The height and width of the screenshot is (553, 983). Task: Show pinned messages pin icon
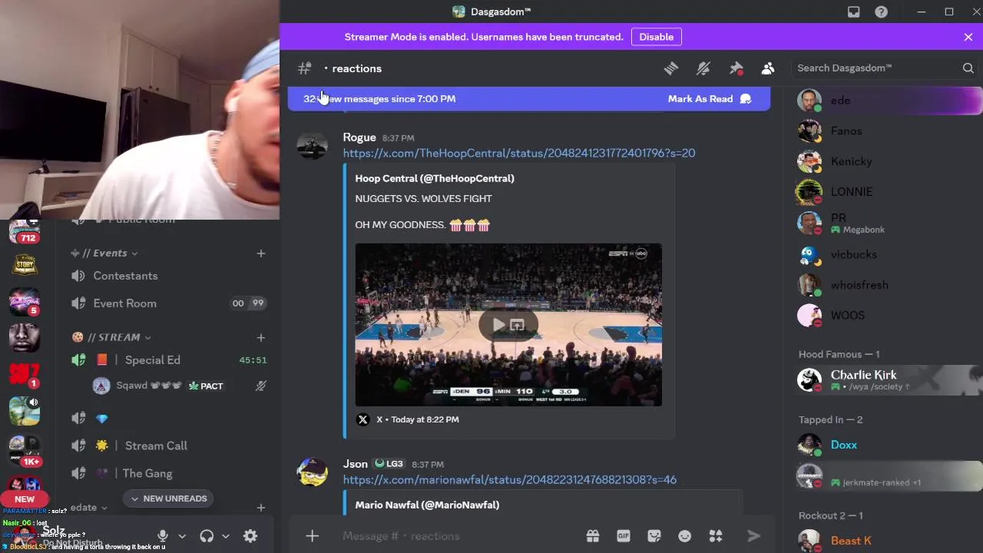(736, 68)
